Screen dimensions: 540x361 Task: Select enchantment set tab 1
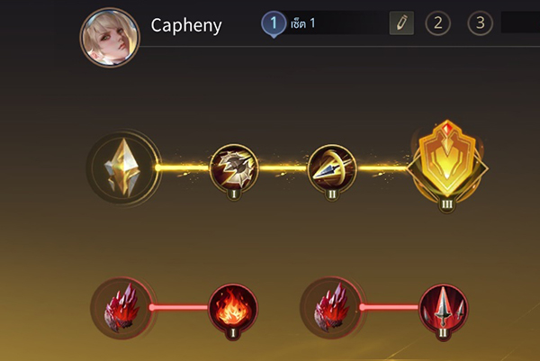tap(274, 23)
